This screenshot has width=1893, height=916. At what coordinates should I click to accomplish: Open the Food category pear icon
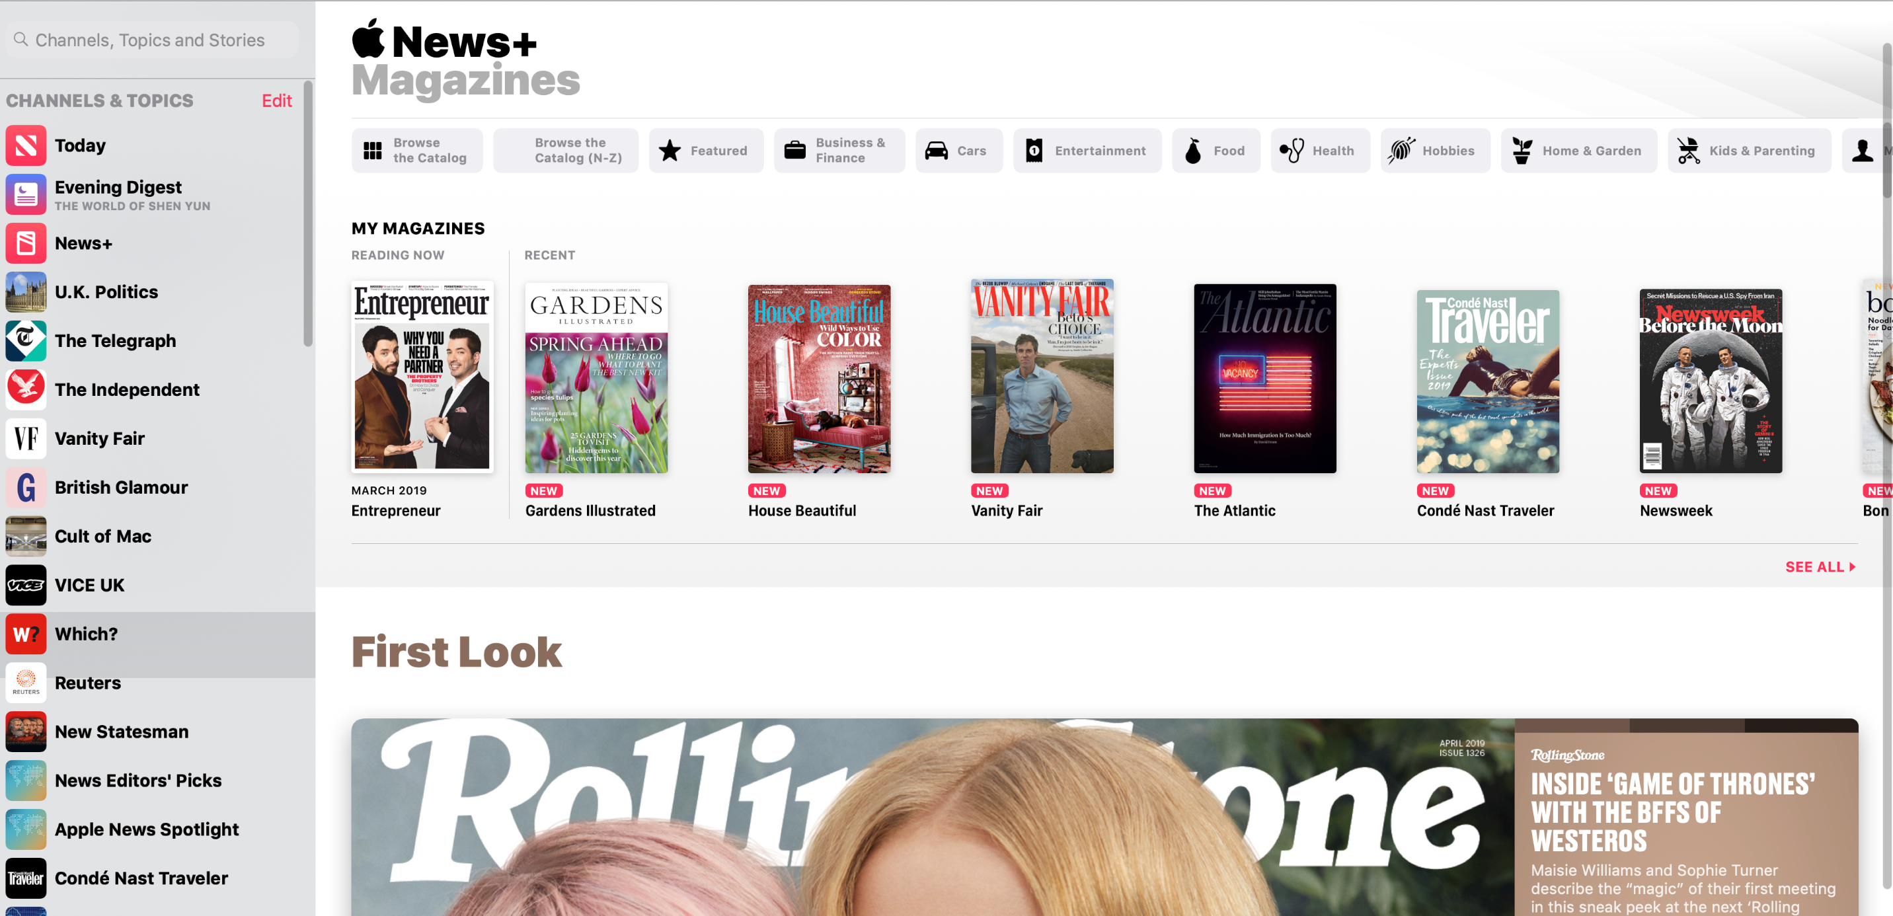pos(1194,151)
